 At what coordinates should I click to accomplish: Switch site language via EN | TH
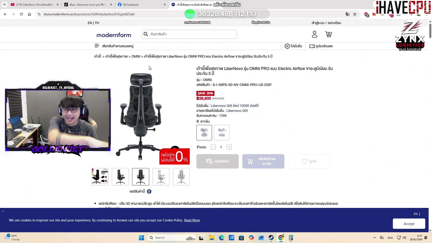93,23
